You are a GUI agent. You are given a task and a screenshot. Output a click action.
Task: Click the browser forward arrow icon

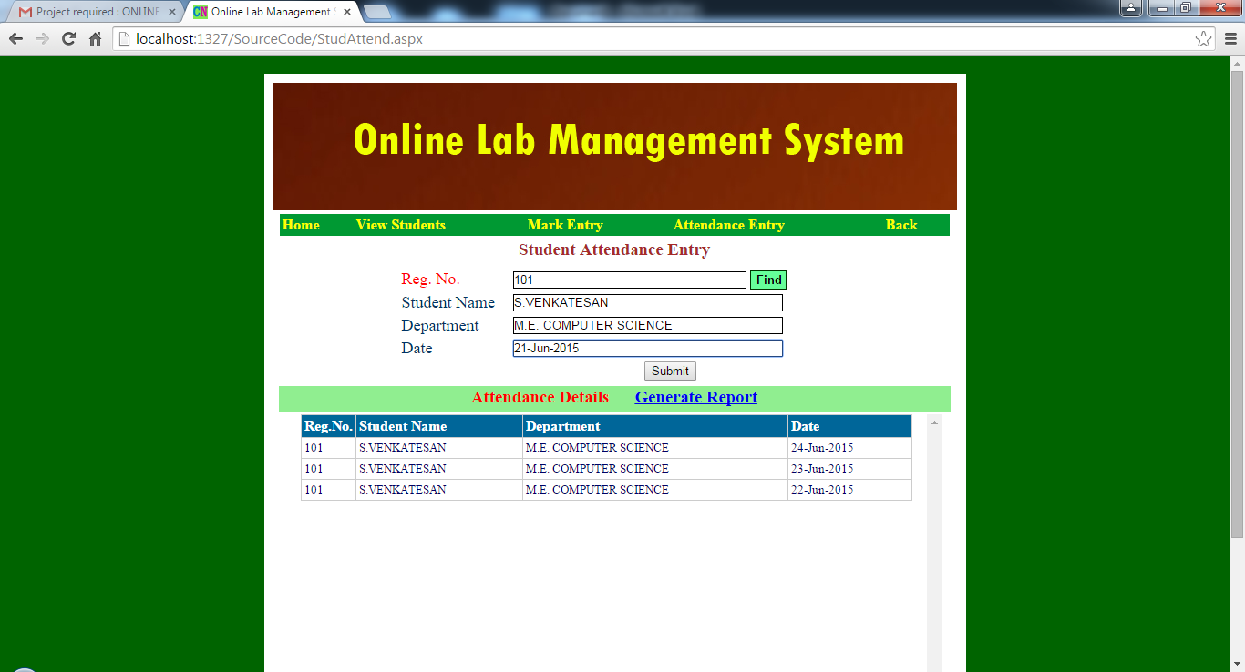click(42, 39)
